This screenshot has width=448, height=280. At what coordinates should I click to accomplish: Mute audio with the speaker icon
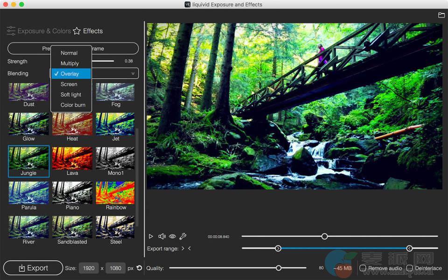(162, 237)
